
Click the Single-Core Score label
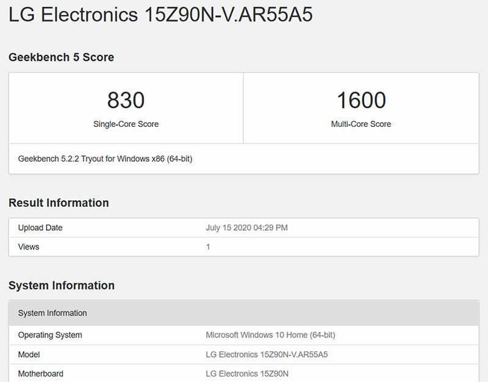(125, 124)
